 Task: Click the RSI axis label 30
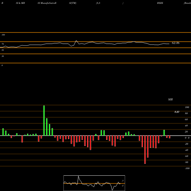3,56
